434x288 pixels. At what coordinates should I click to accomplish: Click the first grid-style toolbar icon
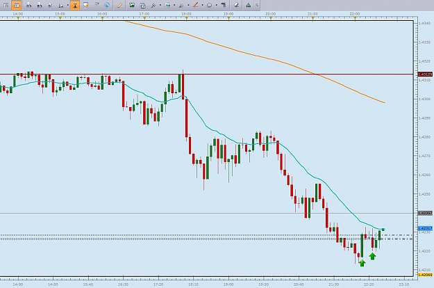point(6,5)
